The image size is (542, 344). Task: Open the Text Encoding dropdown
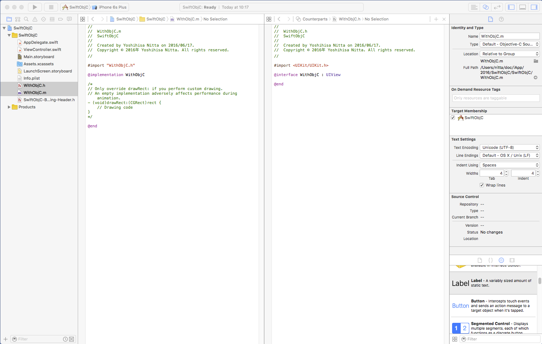[x=509, y=147]
